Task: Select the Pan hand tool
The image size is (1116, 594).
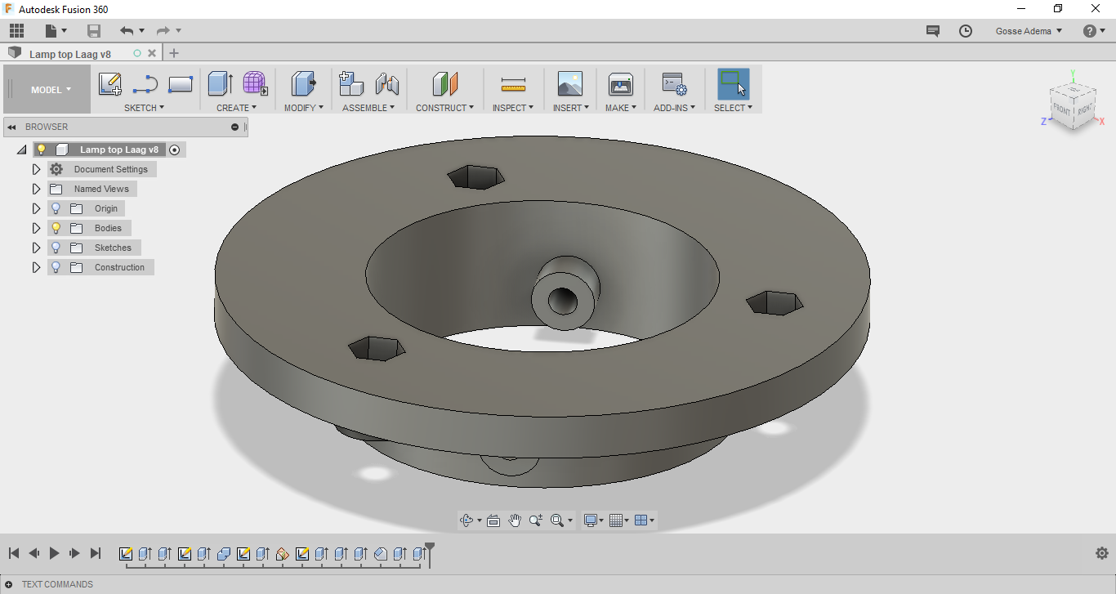Action: [x=515, y=520]
